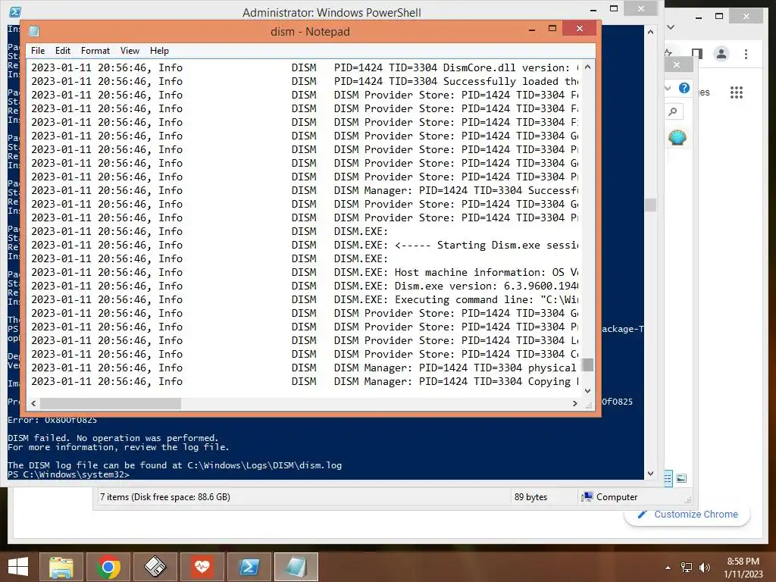Click Computer in Explorer status bar
776x582 pixels.
point(610,497)
